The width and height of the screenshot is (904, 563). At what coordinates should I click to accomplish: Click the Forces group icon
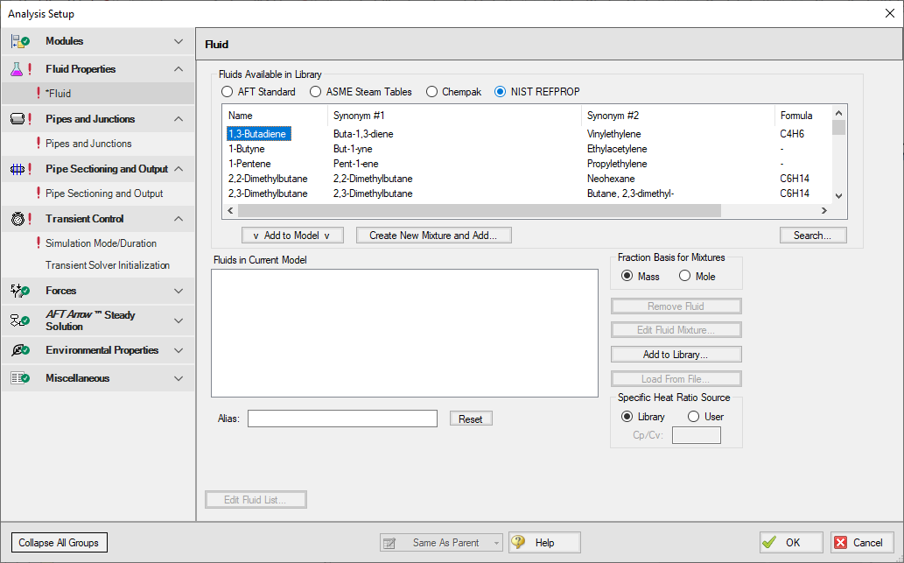[x=20, y=291]
